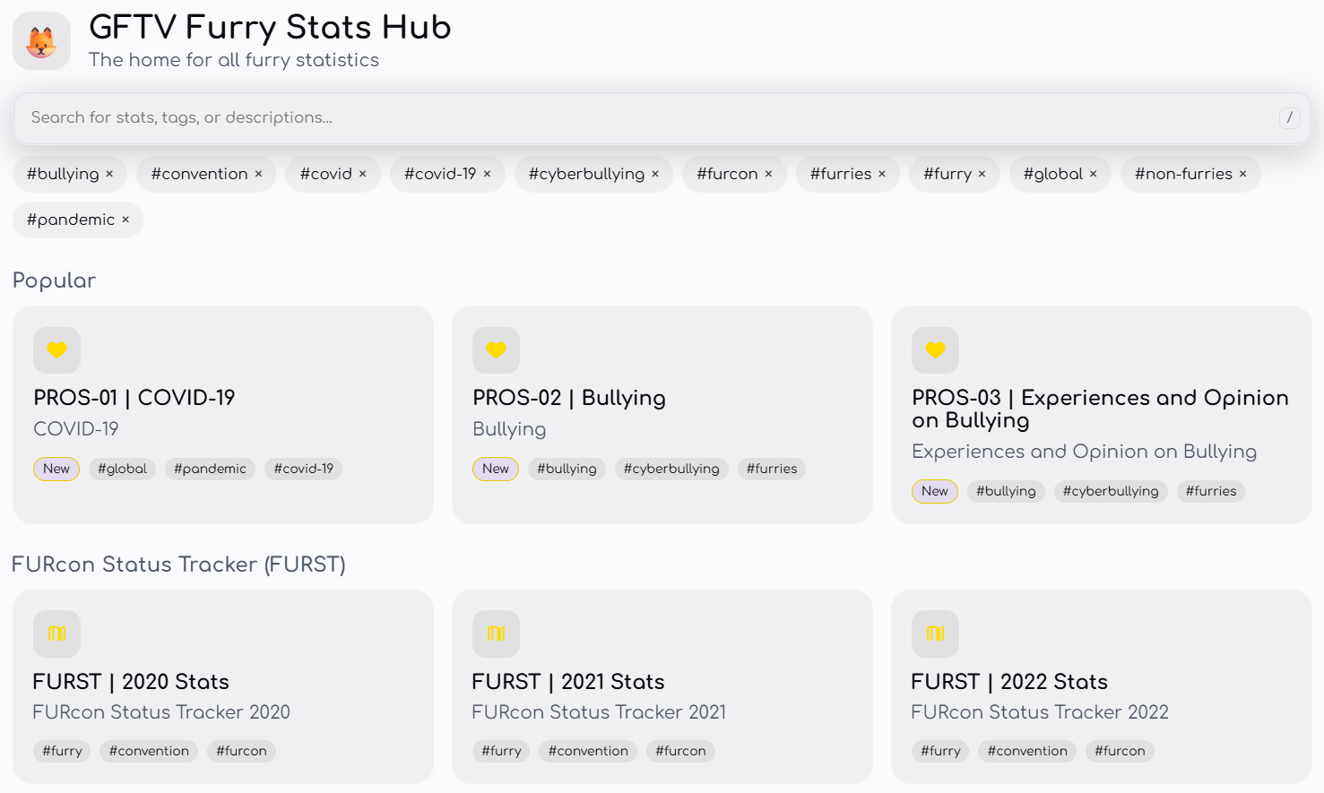This screenshot has width=1324, height=793.
Task: Click the heart icon on PROS-02 Bullying card
Action: coord(496,350)
